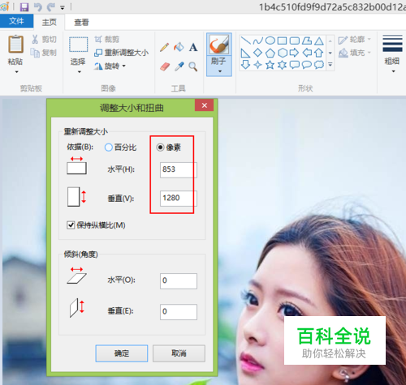Image resolution: width=406 pixels, height=385 pixels.
Task: Select the oval callout shape
Action: click(307, 65)
